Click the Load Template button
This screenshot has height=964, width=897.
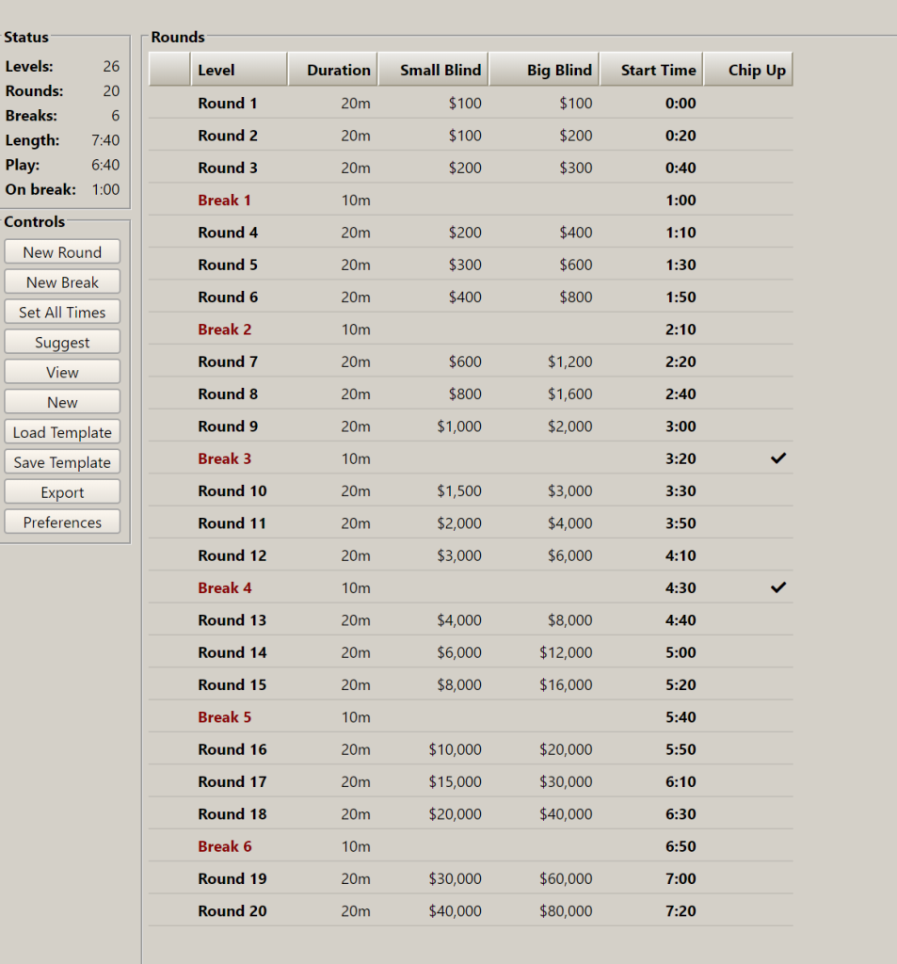click(62, 432)
